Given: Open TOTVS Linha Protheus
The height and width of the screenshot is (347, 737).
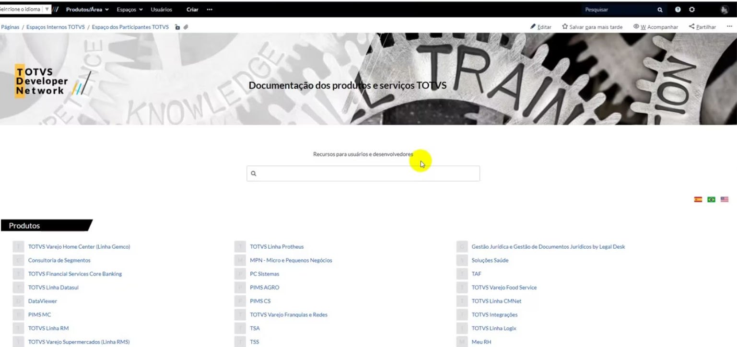Looking at the screenshot, I should pos(277,247).
